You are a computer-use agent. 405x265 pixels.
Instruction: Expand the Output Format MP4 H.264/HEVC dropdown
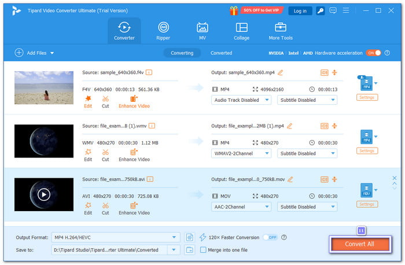175,237
